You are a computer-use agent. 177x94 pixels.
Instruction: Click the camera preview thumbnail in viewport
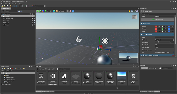click(x=128, y=58)
